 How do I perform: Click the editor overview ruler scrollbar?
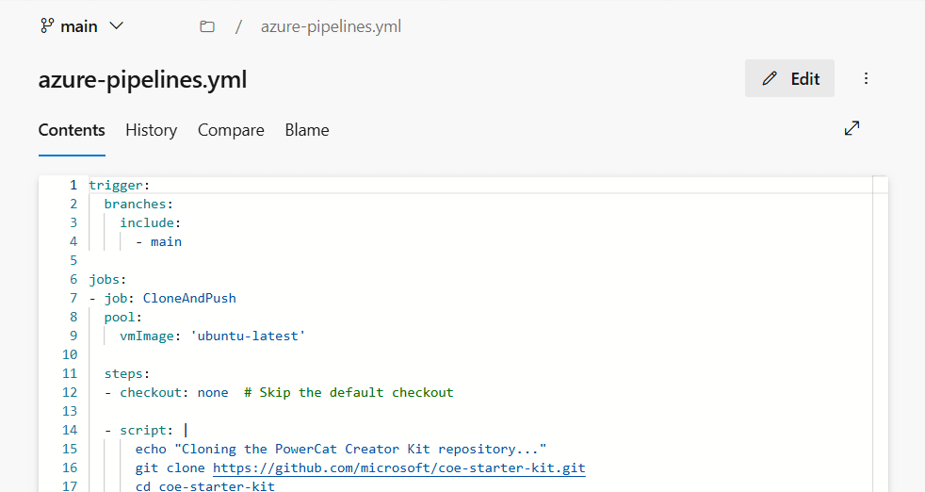coord(881,330)
